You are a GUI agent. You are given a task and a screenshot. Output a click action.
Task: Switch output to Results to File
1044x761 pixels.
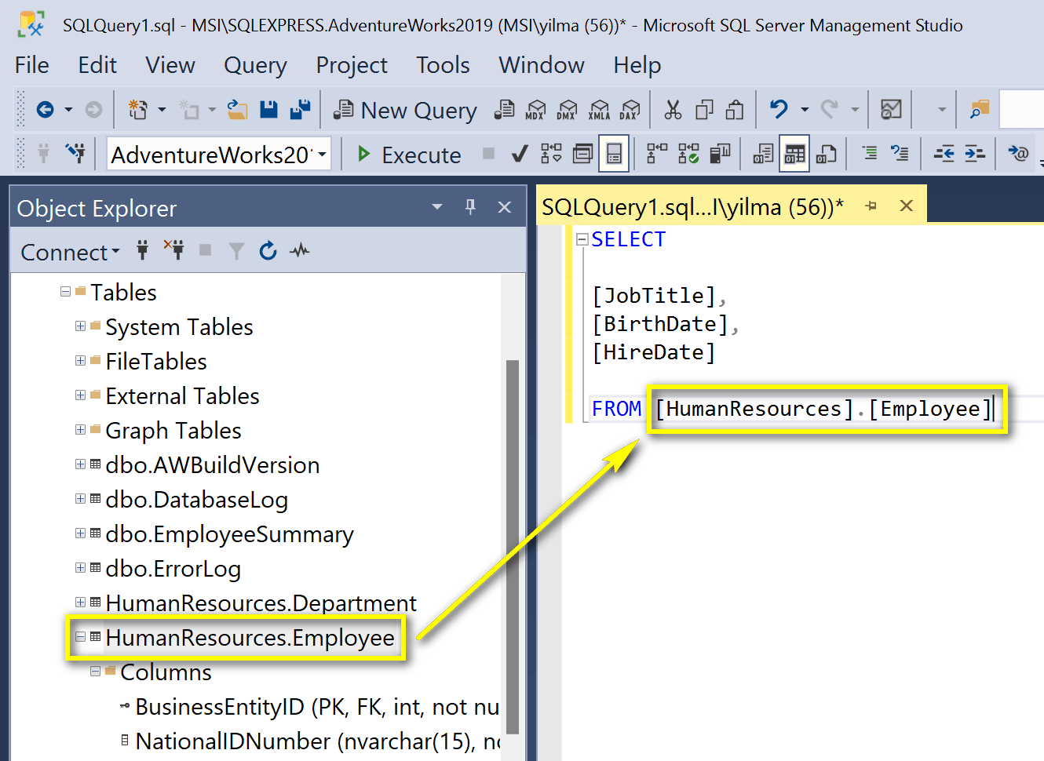pos(826,153)
